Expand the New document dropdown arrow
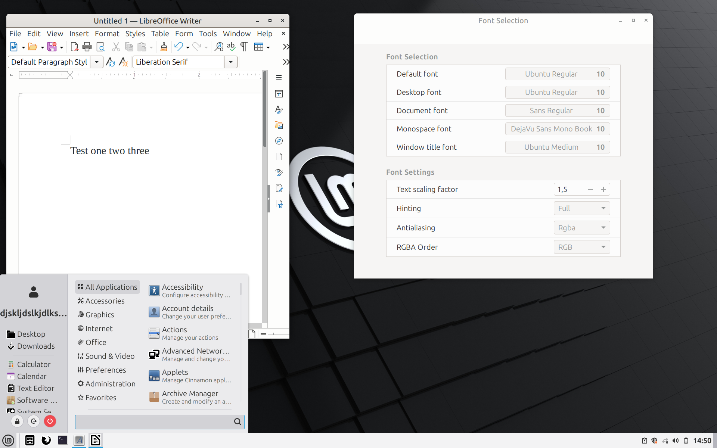This screenshot has height=448, width=717. pos(23,47)
